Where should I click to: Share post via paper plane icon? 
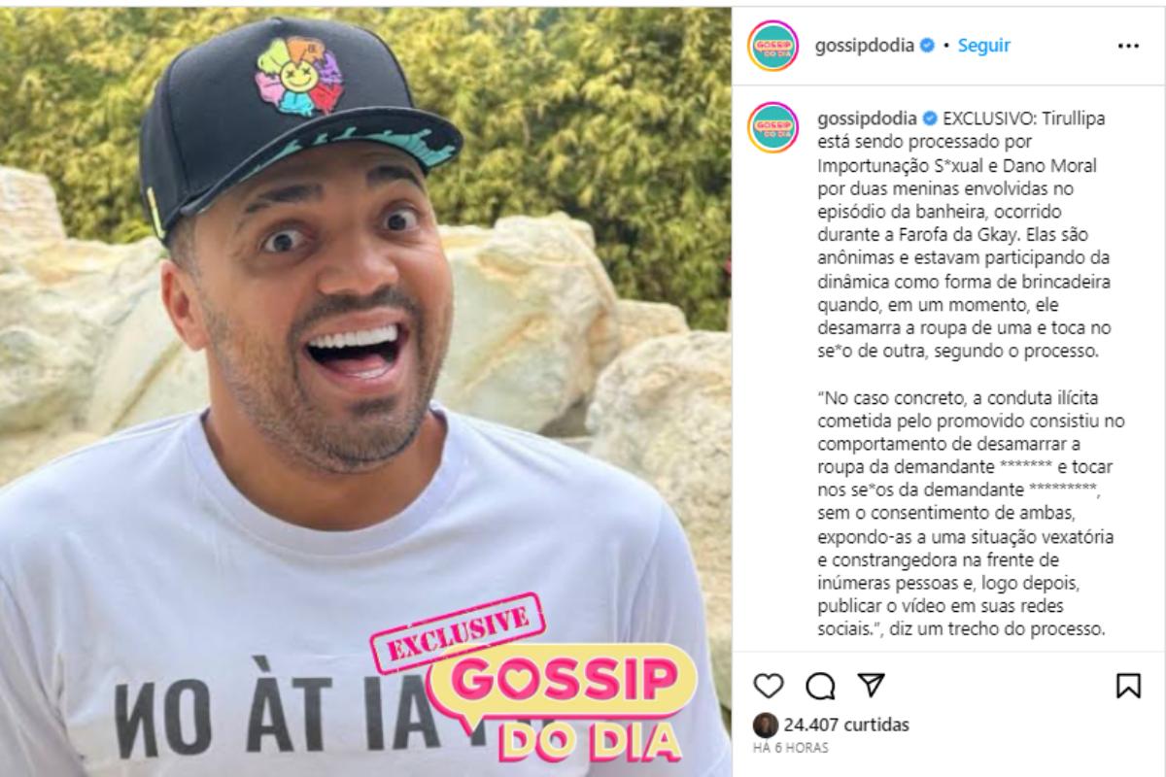(x=872, y=686)
